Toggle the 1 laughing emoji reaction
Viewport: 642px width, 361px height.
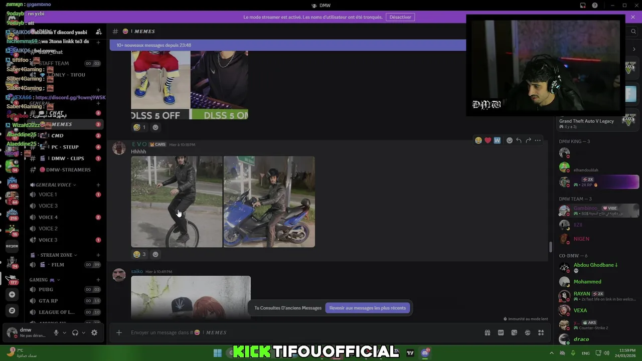click(x=139, y=127)
